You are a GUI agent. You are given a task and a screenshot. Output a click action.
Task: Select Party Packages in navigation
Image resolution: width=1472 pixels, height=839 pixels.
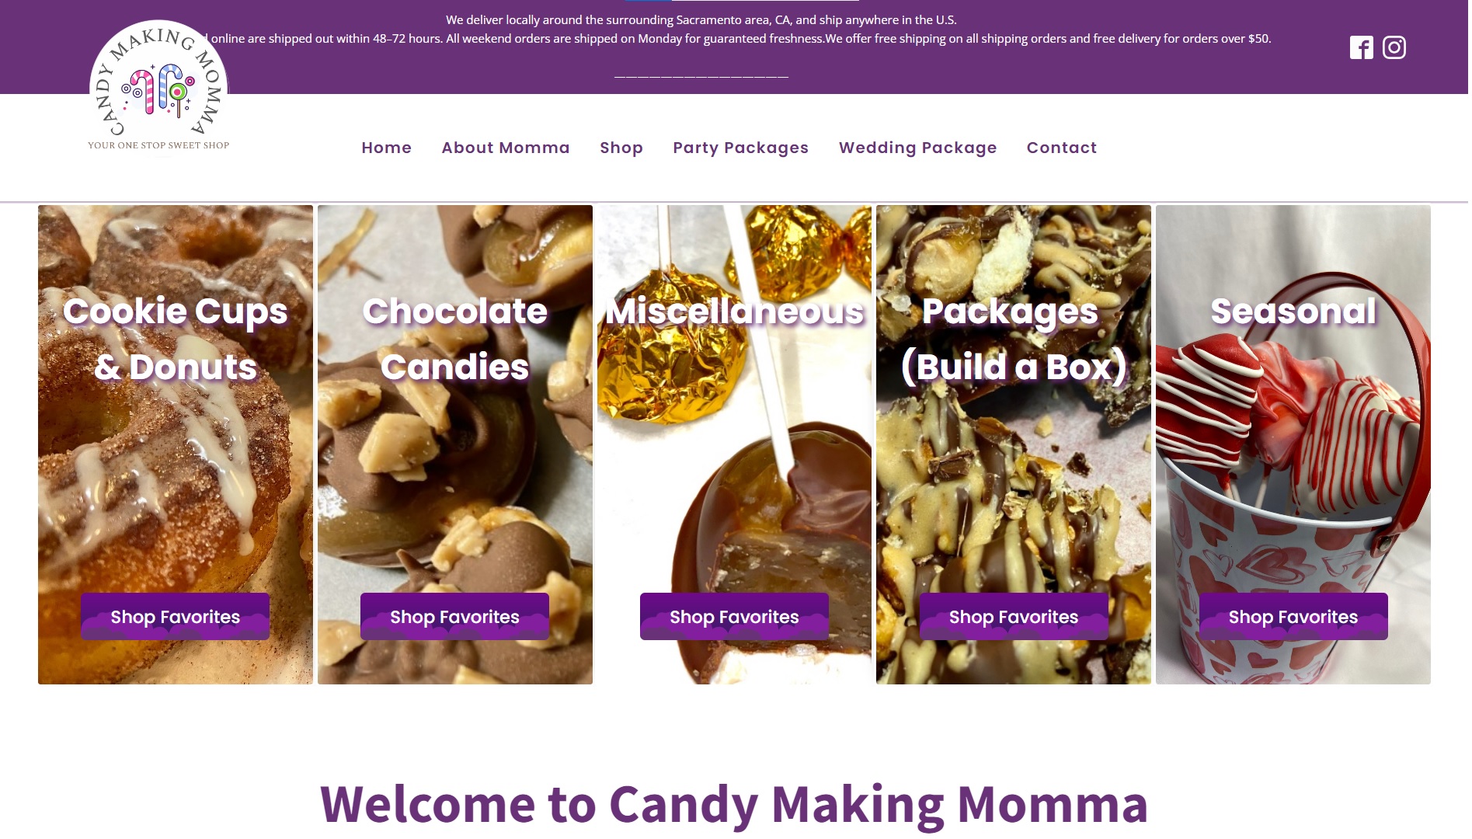(x=741, y=148)
